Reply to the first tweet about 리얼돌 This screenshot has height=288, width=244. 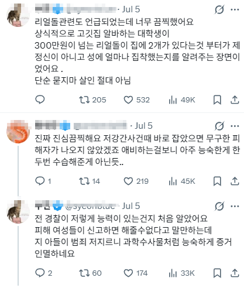click(x=40, y=100)
